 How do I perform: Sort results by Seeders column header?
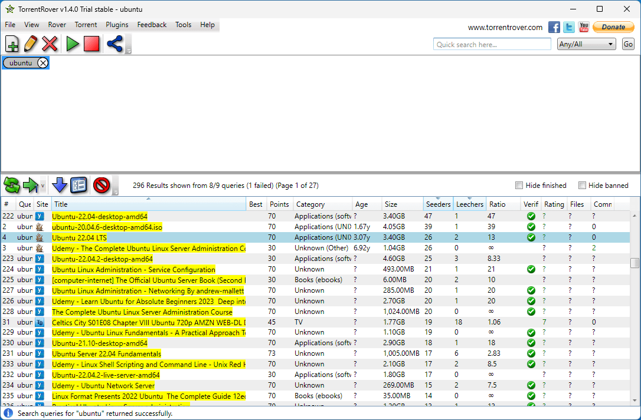439,204
